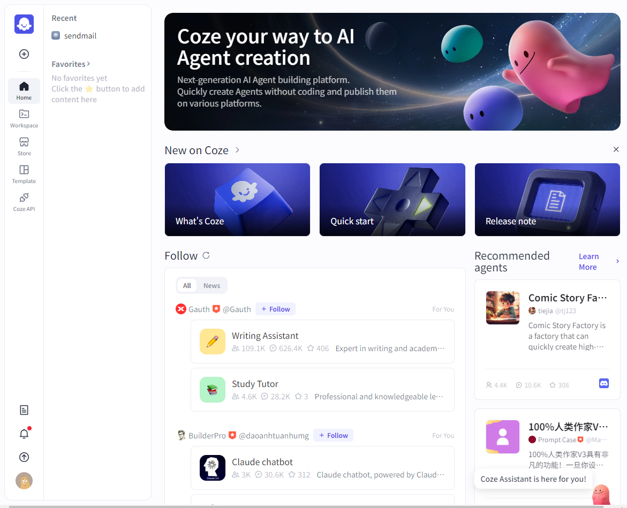Open 100%人类作家V agent title

[x=568, y=427]
